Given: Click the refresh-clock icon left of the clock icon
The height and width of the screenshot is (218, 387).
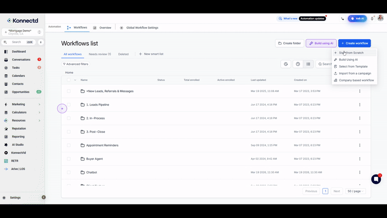Looking at the screenshot, I should [x=286, y=64].
